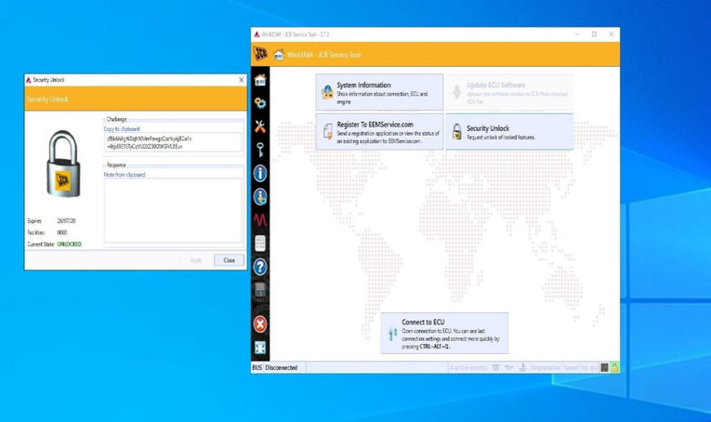Click the padlock icon in the status bar

[614, 368]
